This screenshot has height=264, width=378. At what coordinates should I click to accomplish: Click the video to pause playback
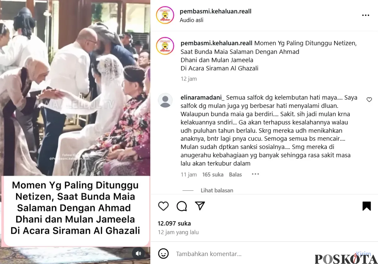point(75,88)
